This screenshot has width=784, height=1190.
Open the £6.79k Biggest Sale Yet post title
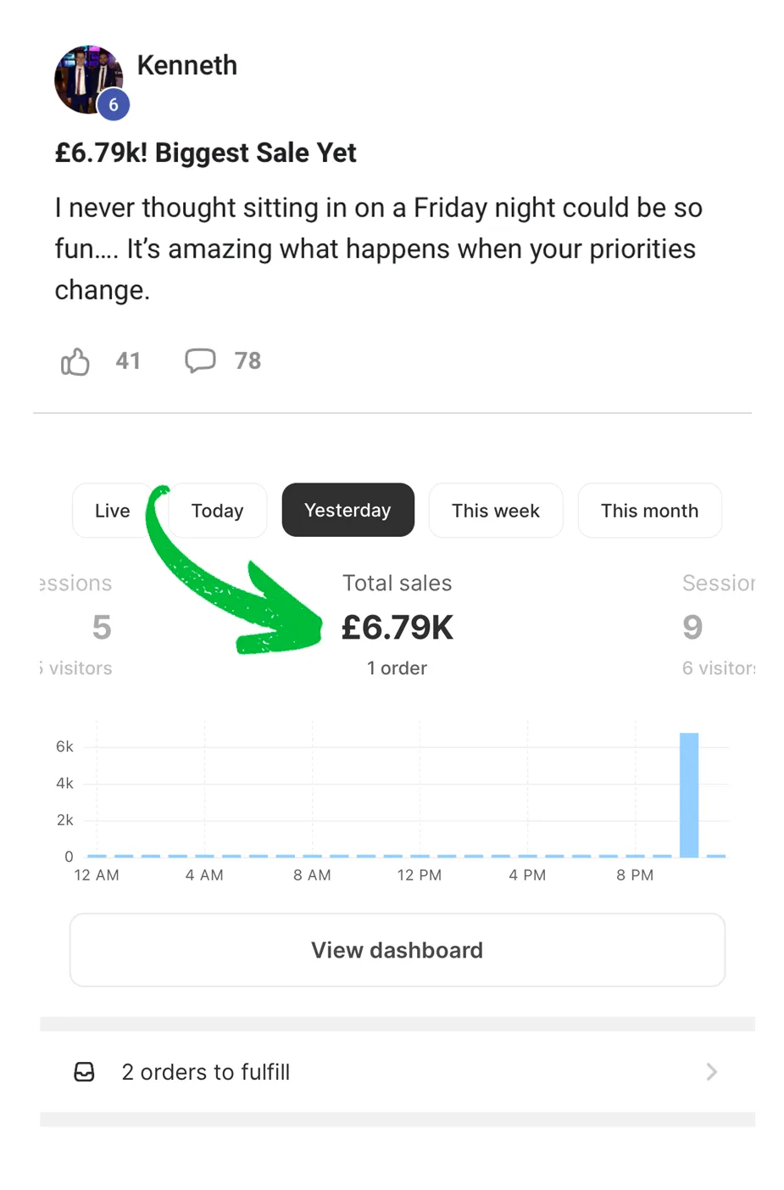pyautogui.click(x=205, y=153)
